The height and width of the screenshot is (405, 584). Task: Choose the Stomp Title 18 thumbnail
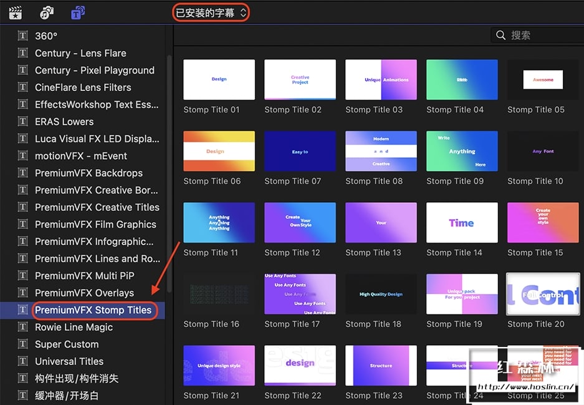point(381,295)
